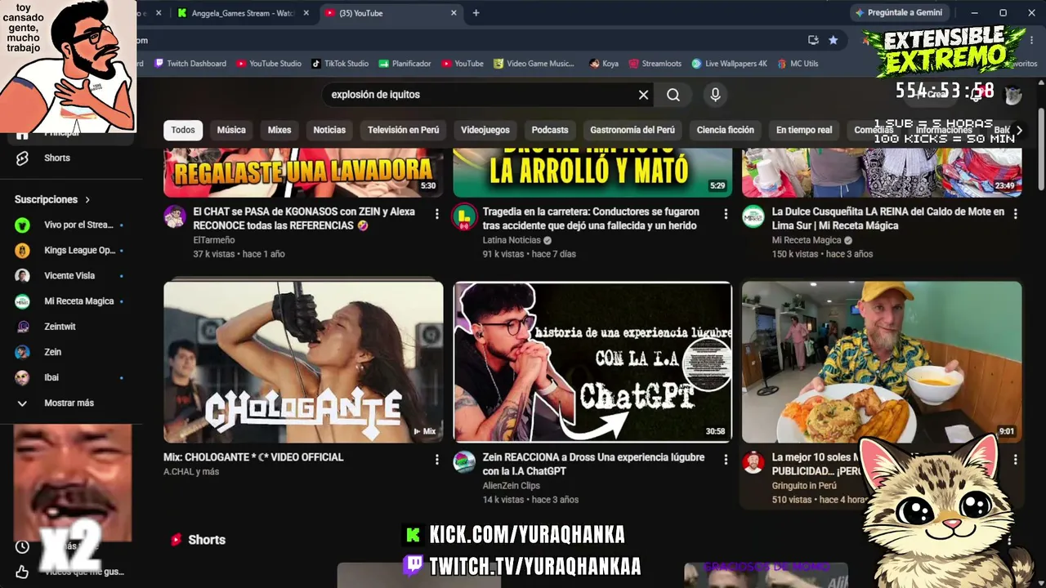Image resolution: width=1046 pixels, height=588 pixels.
Task: Click the Pregúntale a Gemini button
Action: (898, 13)
